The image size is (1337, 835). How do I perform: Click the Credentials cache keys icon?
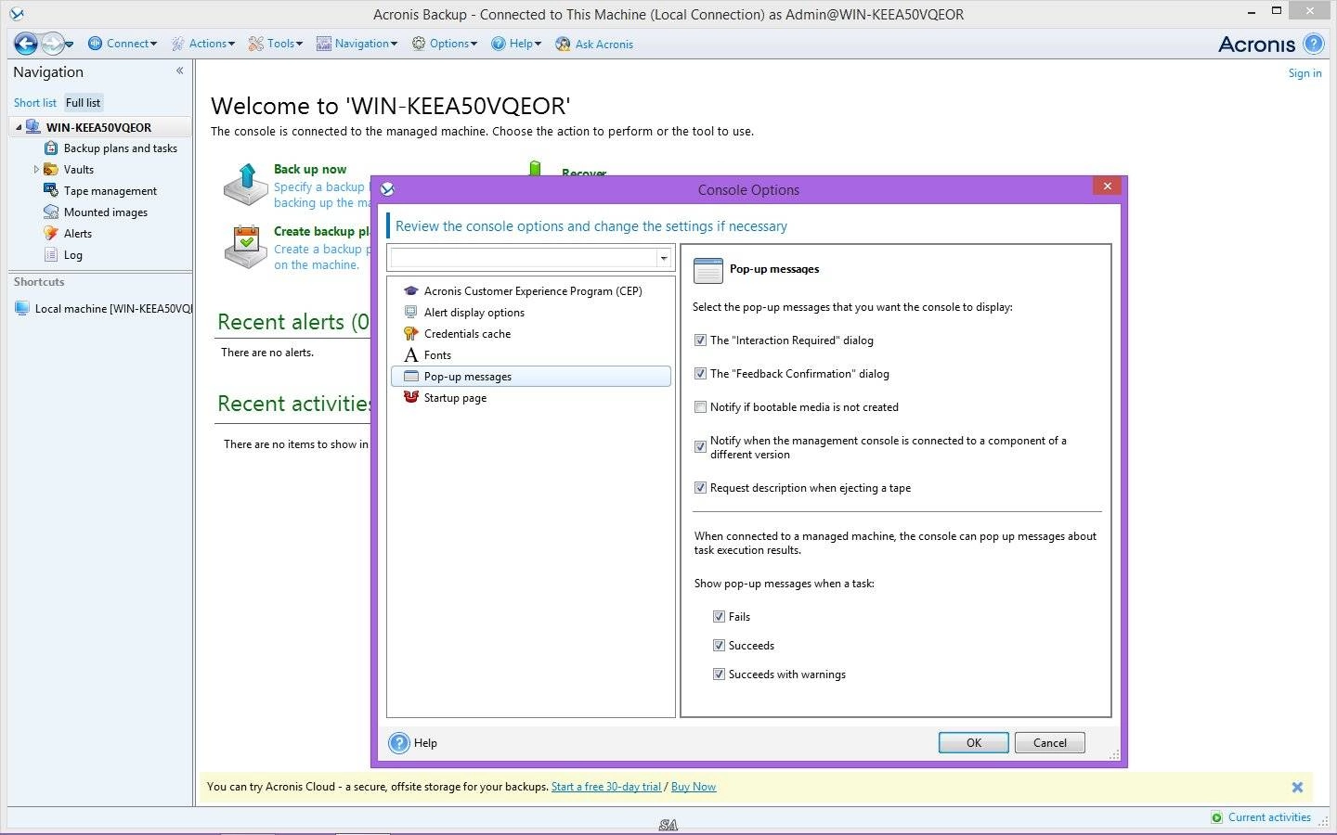click(x=411, y=334)
